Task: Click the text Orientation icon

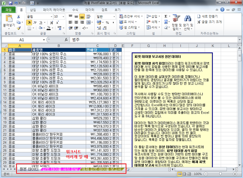Action: pyautogui.click(x=84, y=28)
